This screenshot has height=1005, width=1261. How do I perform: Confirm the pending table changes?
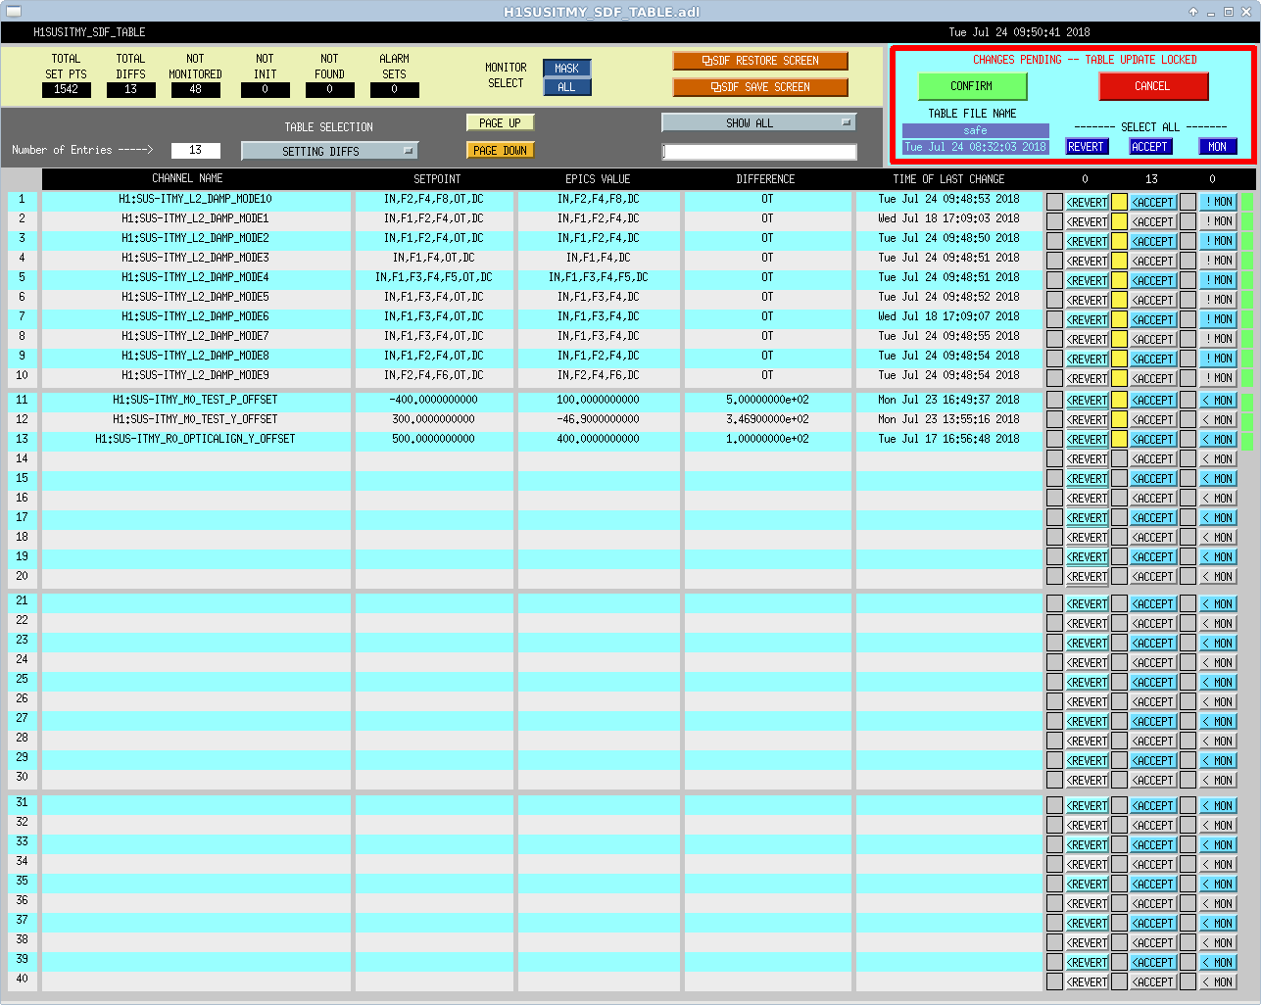point(972,86)
